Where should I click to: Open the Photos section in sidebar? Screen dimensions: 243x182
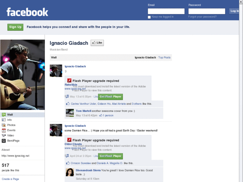(x=22, y=125)
